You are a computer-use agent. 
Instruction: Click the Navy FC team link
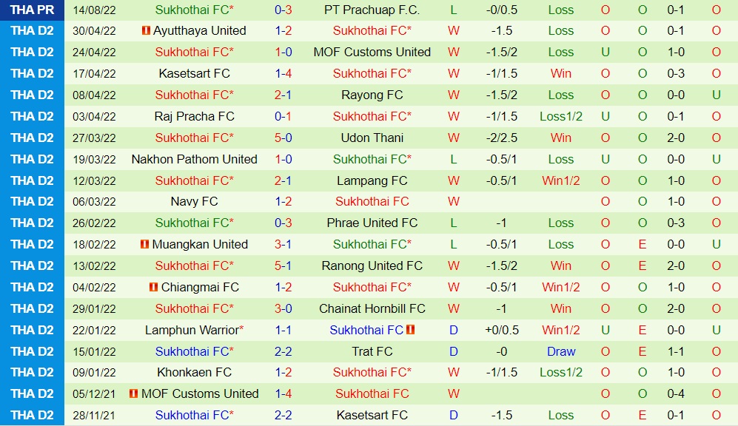[x=194, y=201]
